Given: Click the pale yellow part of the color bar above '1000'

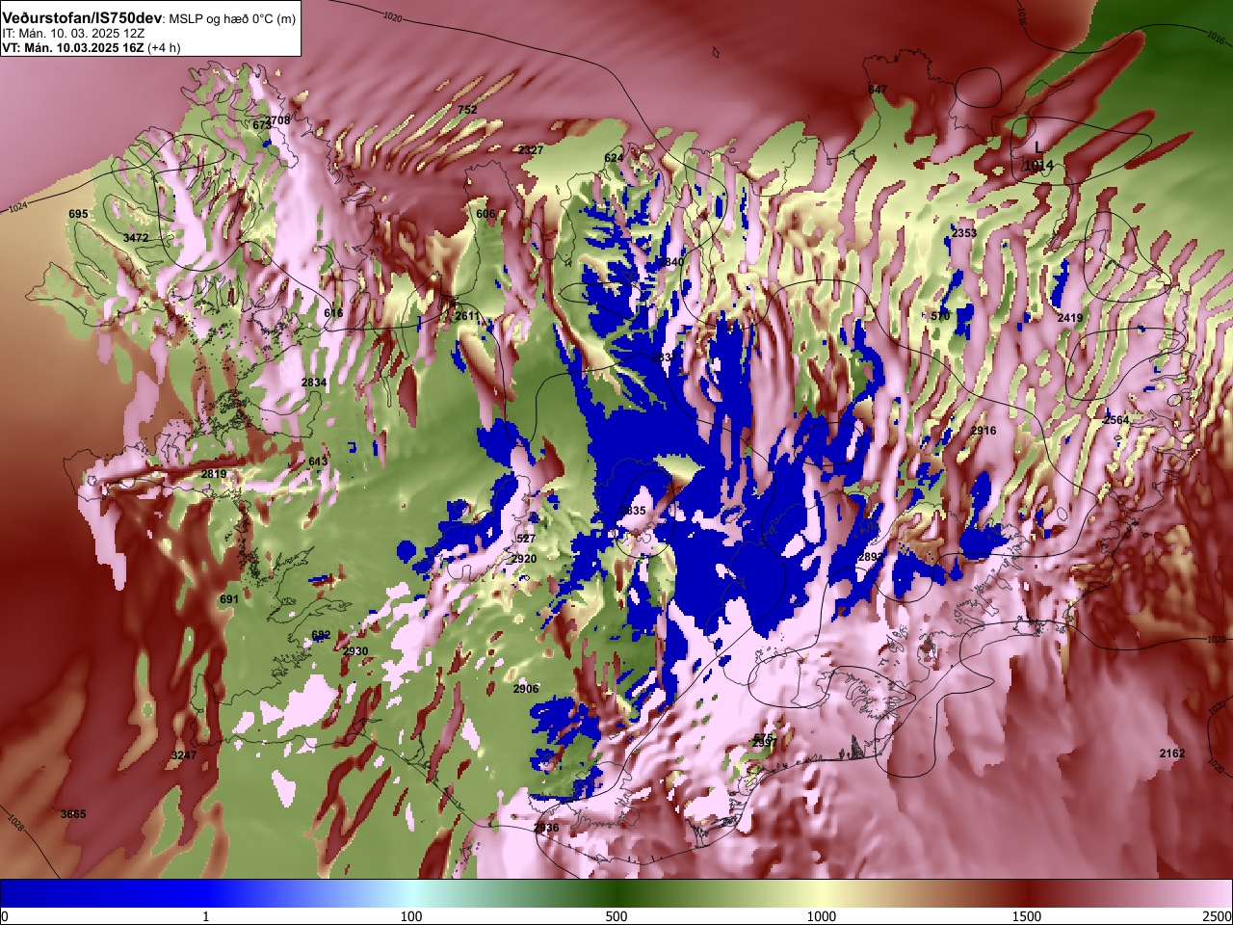Looking at the screenshot, I should click(x=822, y=893).
